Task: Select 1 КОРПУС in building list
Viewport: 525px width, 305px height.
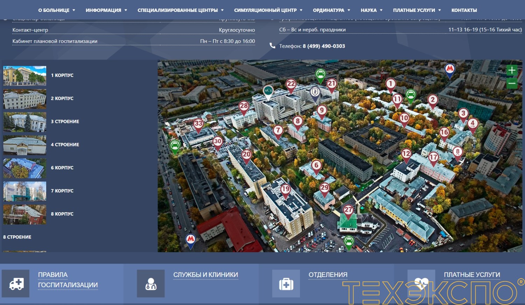Action: click(x=62, y=75)
